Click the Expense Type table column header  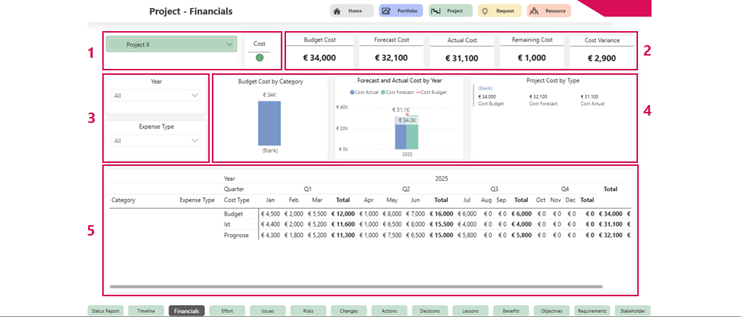(x=197, y=200)
